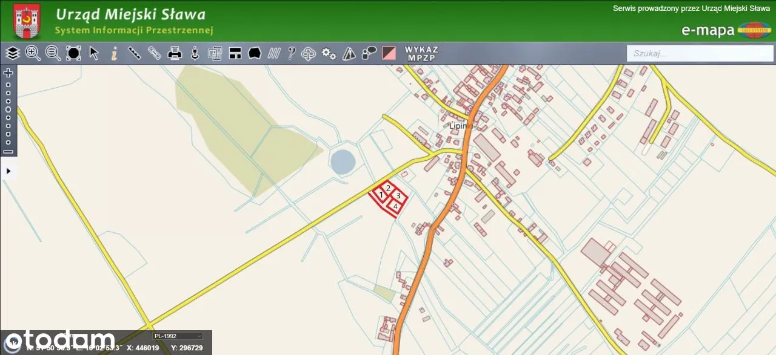The width and height of the screenshot is (776, 355).
Task: Select the zoom out magnifier tool
Action: [53, 53]
